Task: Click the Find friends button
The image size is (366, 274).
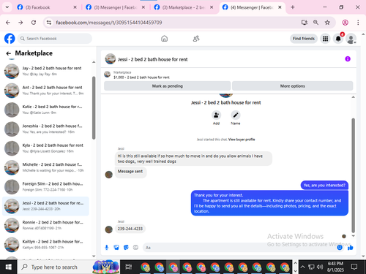Action: 304,39
